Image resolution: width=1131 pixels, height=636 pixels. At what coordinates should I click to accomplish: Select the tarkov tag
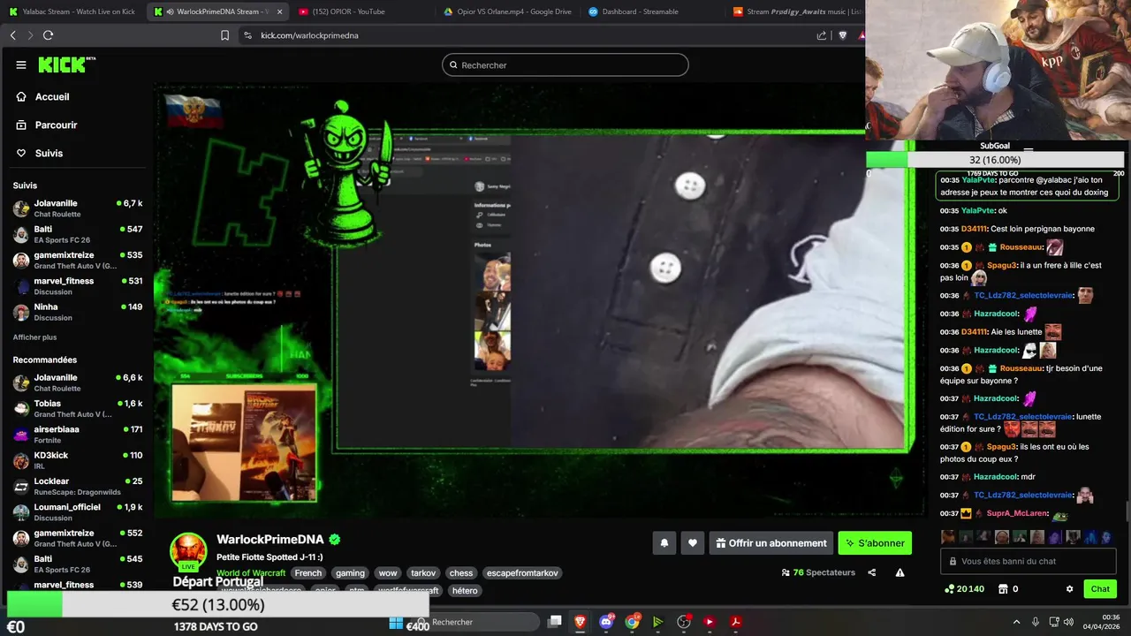(x=423, y=573)
